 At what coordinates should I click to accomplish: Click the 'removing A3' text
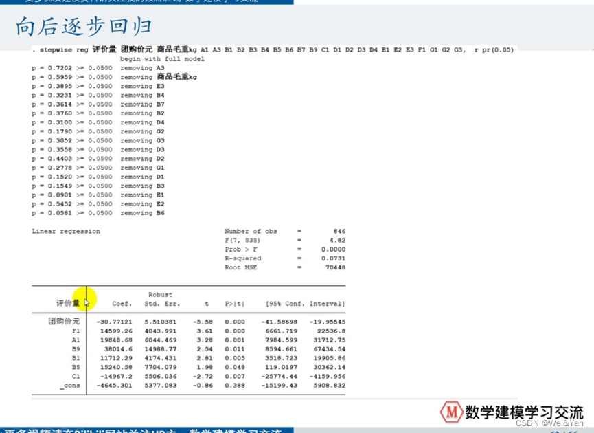click(x=142, y=68)
